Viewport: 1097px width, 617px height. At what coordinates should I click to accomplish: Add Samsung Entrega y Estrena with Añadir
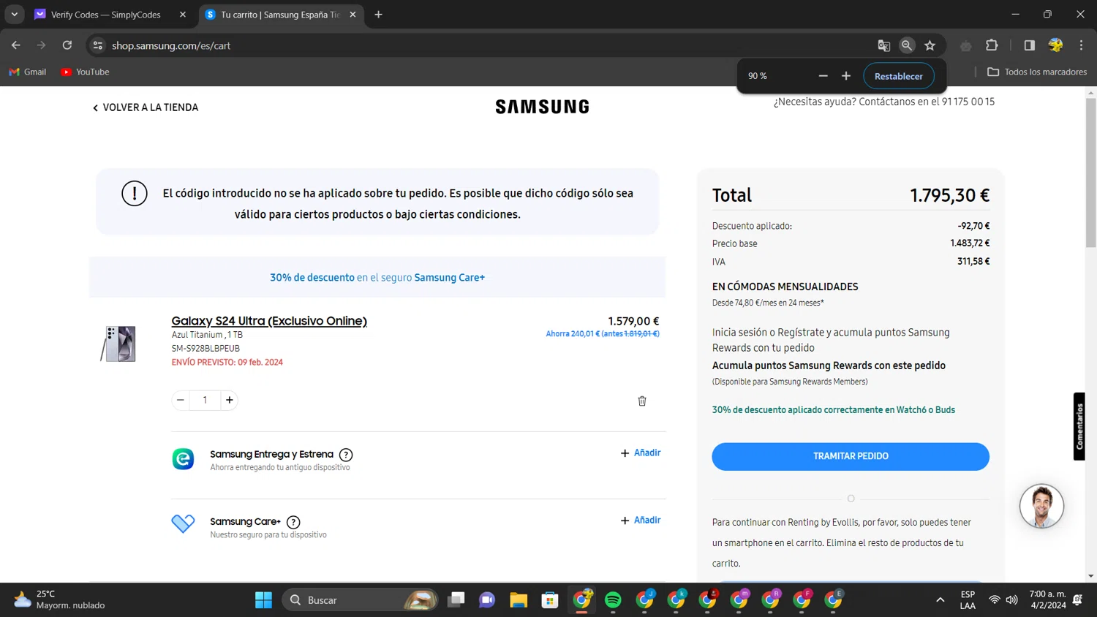641,453
